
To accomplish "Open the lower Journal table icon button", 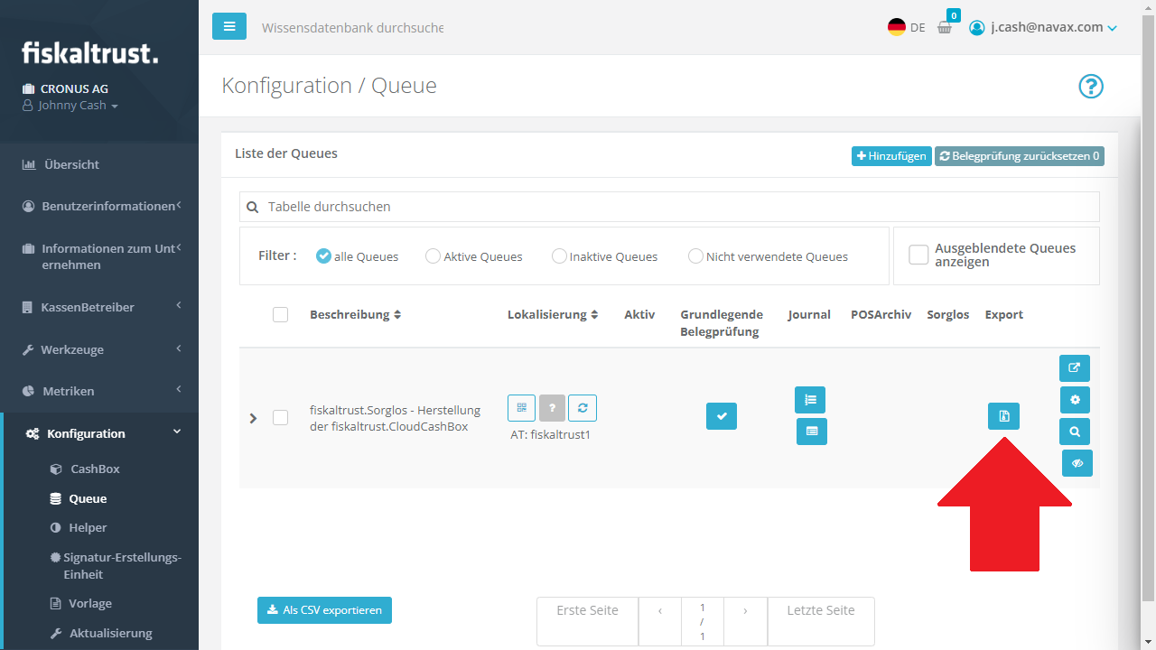I will click(x=812, y=432).
